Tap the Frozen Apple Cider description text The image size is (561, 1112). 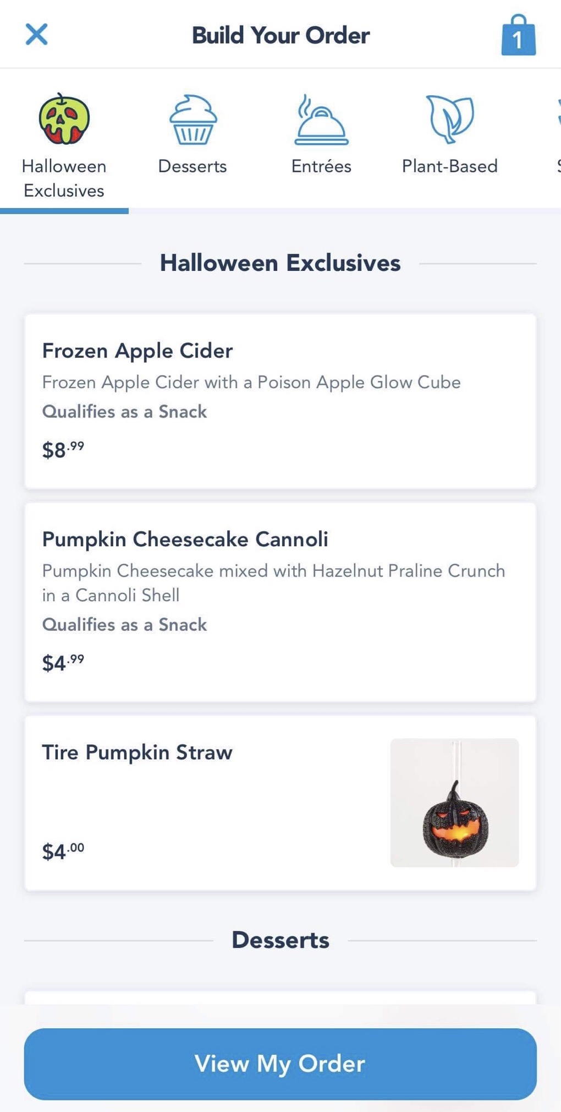pyautogui.click(x=251, y=382)
